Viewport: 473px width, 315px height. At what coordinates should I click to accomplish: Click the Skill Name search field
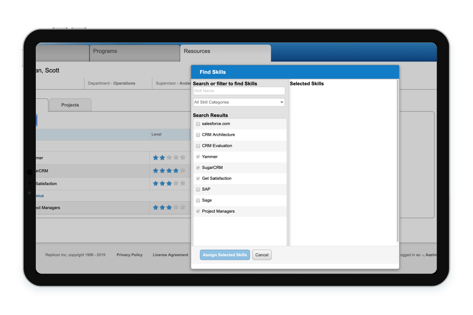(239, 91)
